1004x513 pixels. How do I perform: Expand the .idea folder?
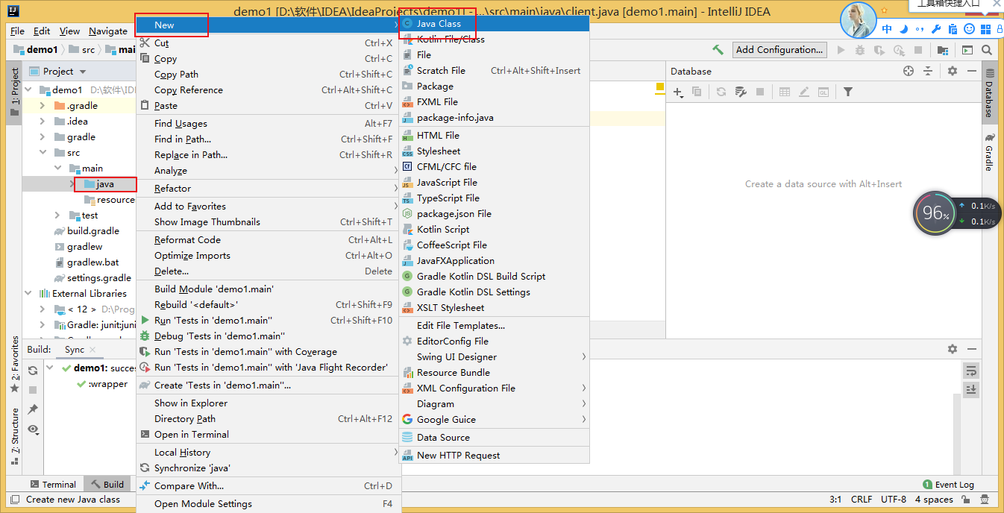coord(43,122)
